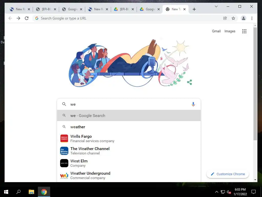The height and width of the screenshot is (197, 262).
Task: Choose the Wells Fargo suggestion
Action: click(129, 138)
